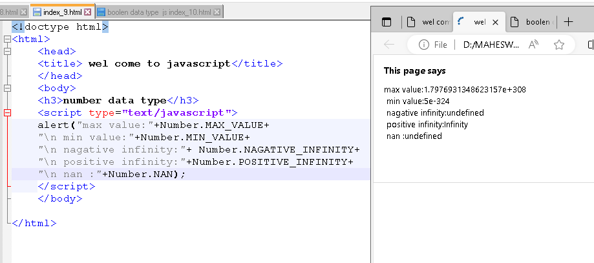Screen dimensions: 594x263
Task: Collapse the <body> block fold marker
Action: [8, 88]
